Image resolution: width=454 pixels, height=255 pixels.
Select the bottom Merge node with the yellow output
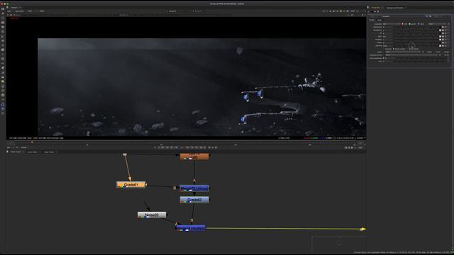tap(191, 228)
